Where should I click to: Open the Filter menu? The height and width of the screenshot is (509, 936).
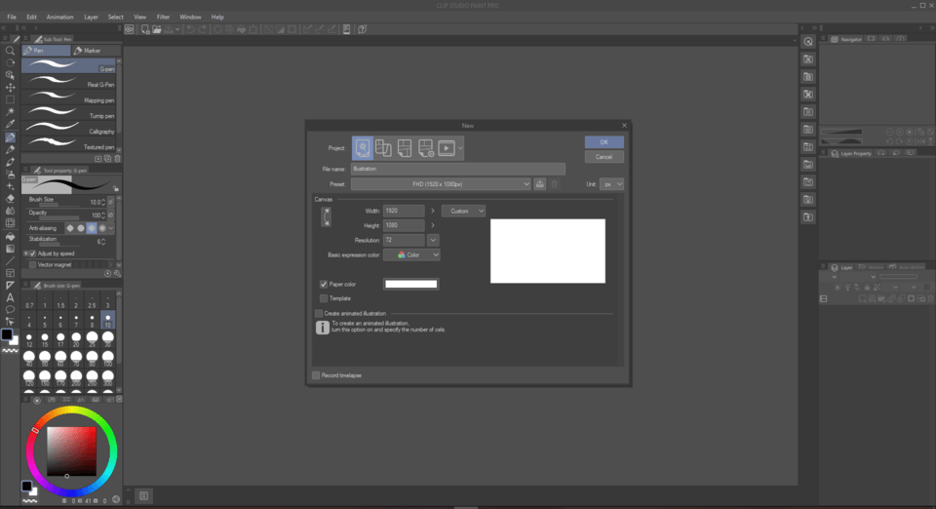(x=163, y=17)
